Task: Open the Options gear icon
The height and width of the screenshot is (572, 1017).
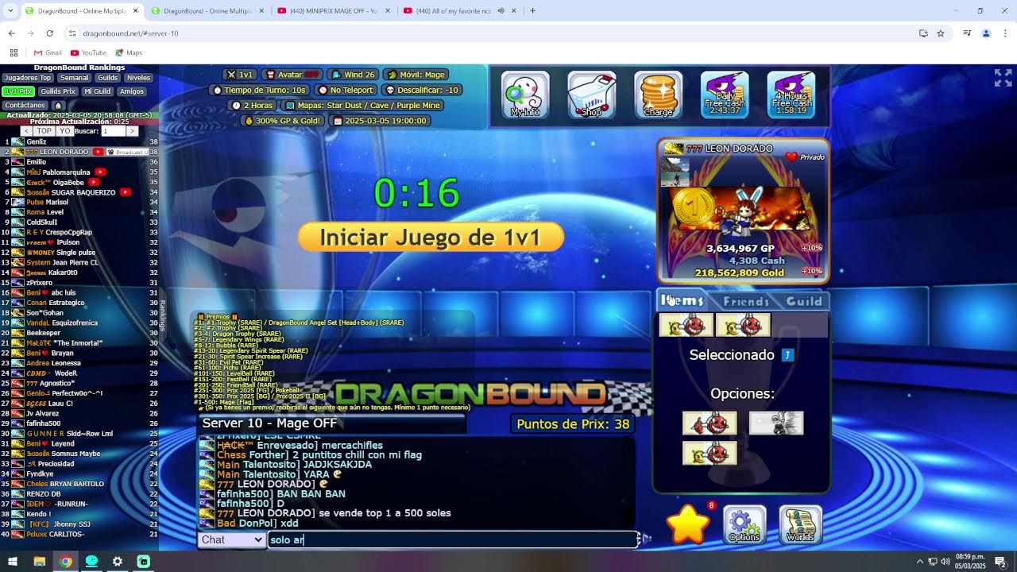Action: [x=744, y=525]
